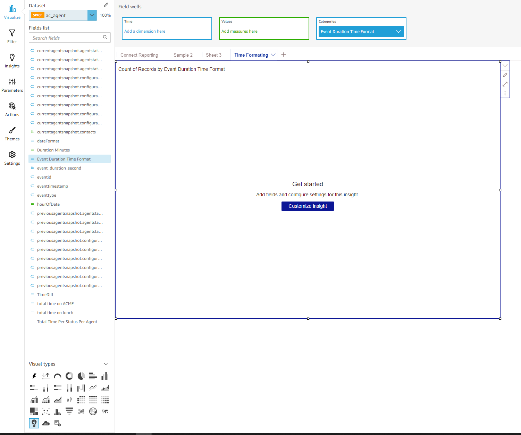Open the visual's three-dot options menu
Screen dimensions: 521x435
[x=505, y=93]
